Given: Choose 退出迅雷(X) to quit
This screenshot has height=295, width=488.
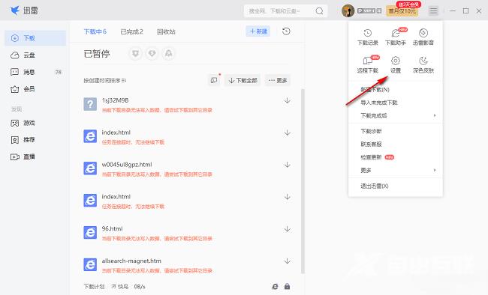Looking at the screenshot, I should coord(374,186).
